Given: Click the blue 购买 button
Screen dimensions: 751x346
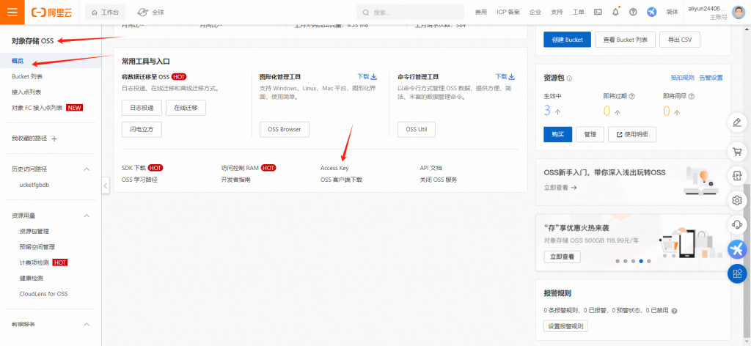Looking at the screenshot, I should click(558, 134).
